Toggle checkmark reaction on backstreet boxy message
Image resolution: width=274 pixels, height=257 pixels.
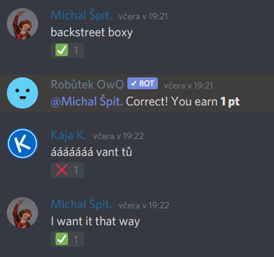tap(67, 50)
